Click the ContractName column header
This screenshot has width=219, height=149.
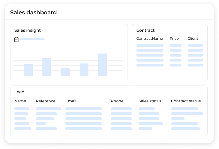pos(150,39)
